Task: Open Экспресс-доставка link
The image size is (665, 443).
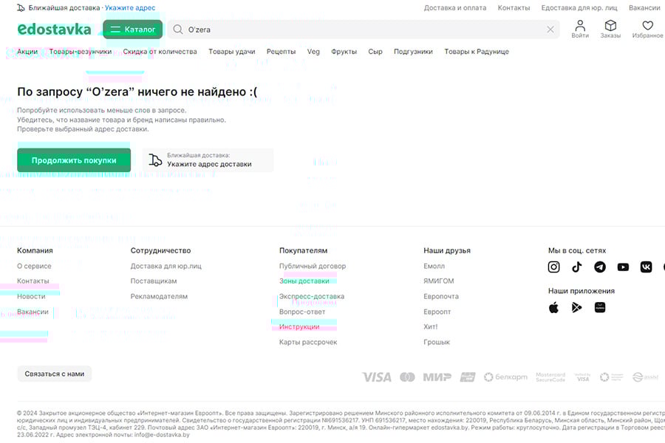Action: pyautogui.click(x=311, y=296)
